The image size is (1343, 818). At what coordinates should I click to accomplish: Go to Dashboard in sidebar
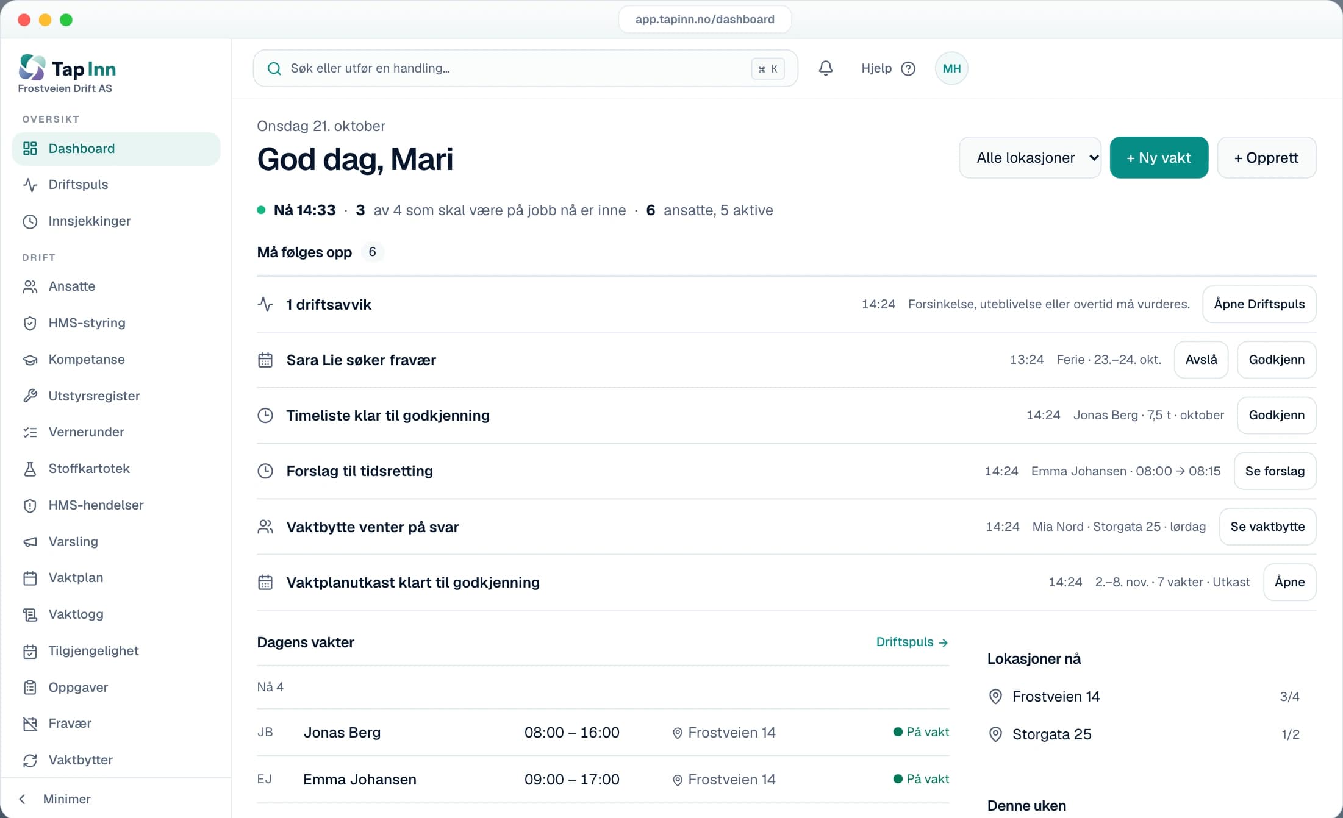116,149
